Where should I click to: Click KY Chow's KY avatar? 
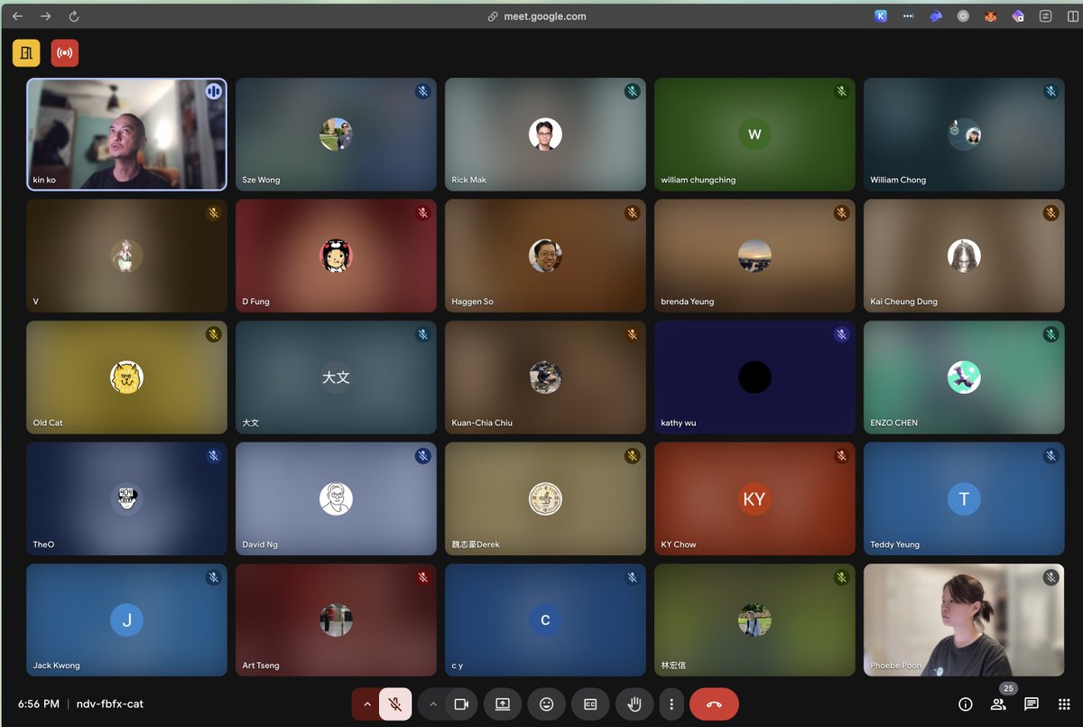tap(754, 499)
